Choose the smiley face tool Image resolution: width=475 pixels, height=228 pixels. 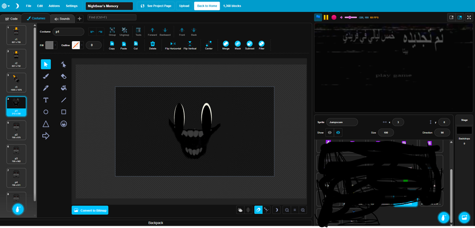coord(64,124)
